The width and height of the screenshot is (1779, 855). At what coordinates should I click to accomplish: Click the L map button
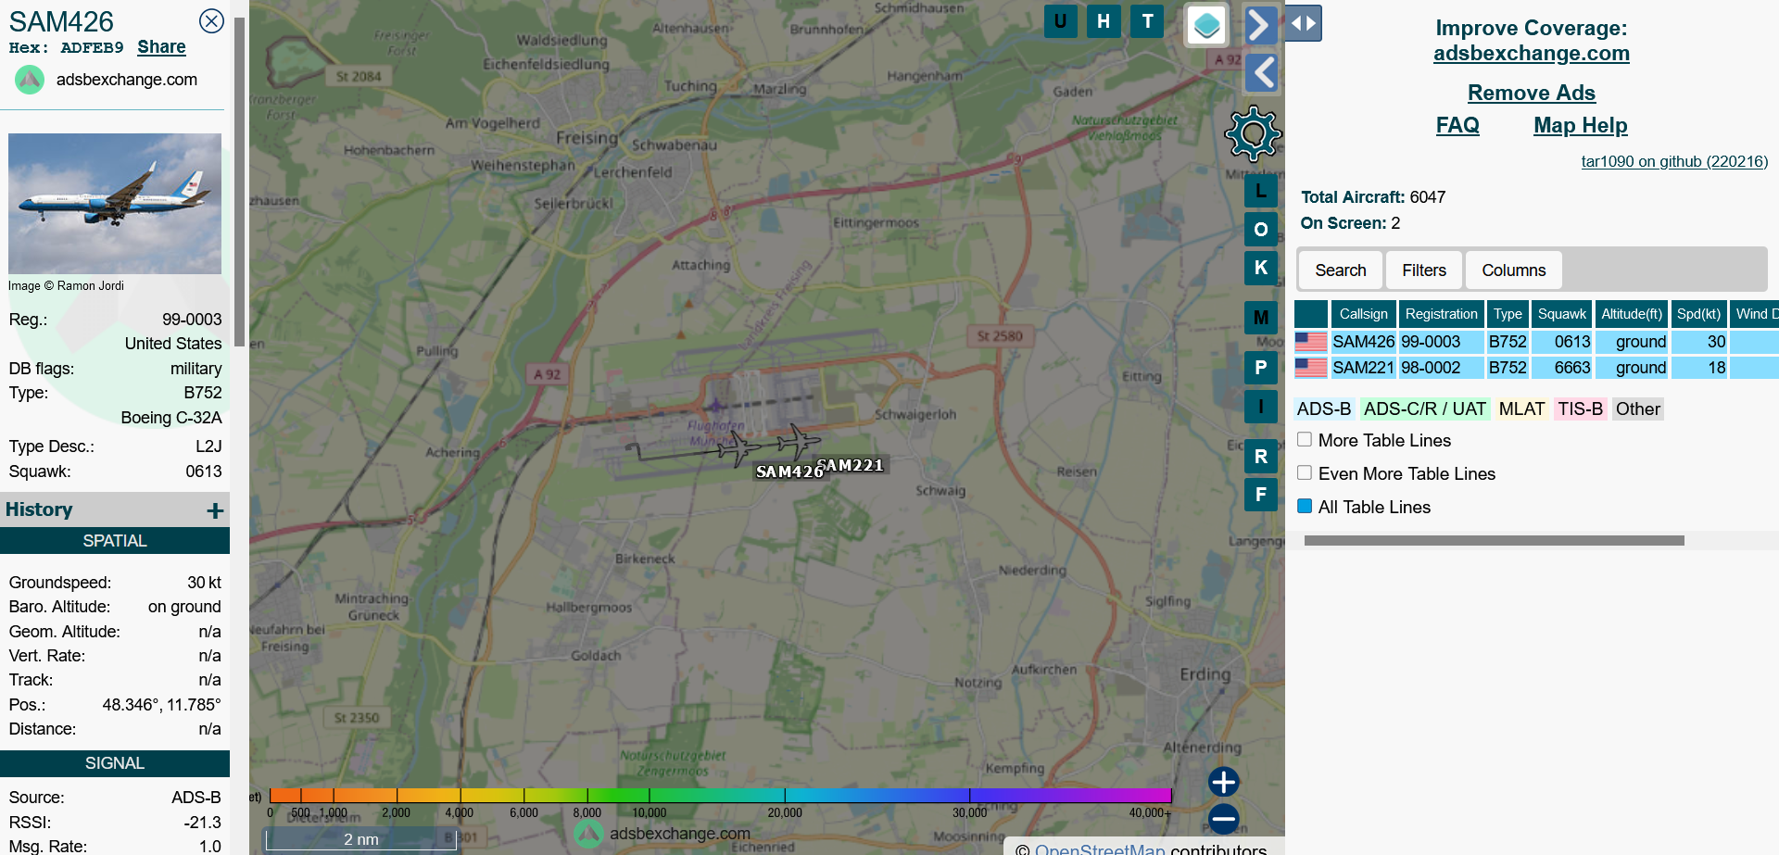pos(1261,191)
